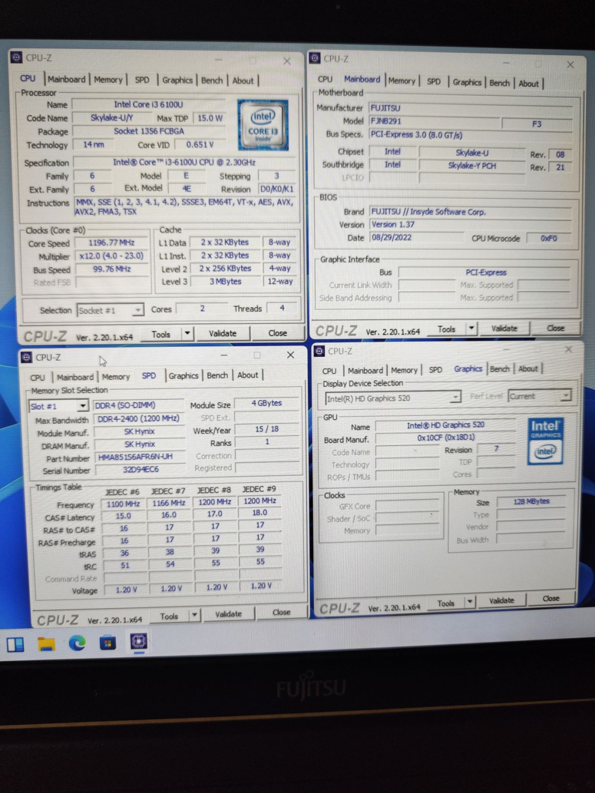Image resolution: width=595 pixels, height=793 pixels.
Task: Open Tools dropdown arrow in CPU window
Action: [187, 333]
